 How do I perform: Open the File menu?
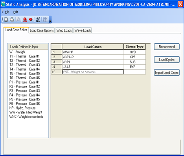pos(7,12)
